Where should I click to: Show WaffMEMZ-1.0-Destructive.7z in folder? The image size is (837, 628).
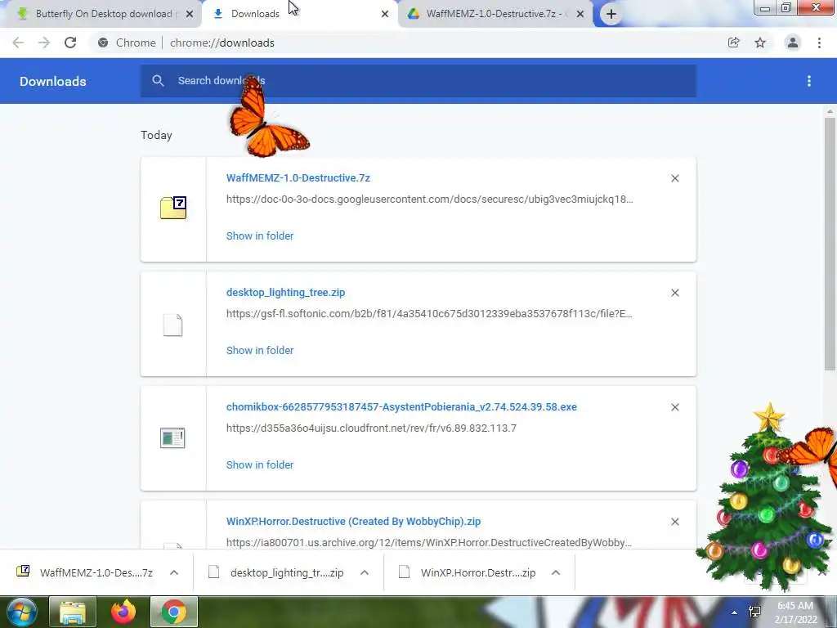pyautogui.click(x=259, y=235)
